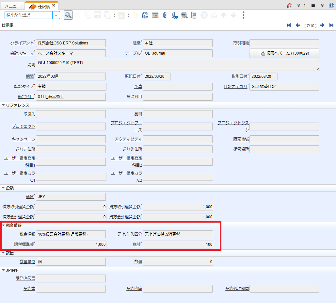
Task: Open attachments with plain paperclip icon
Action: (165, 15)
